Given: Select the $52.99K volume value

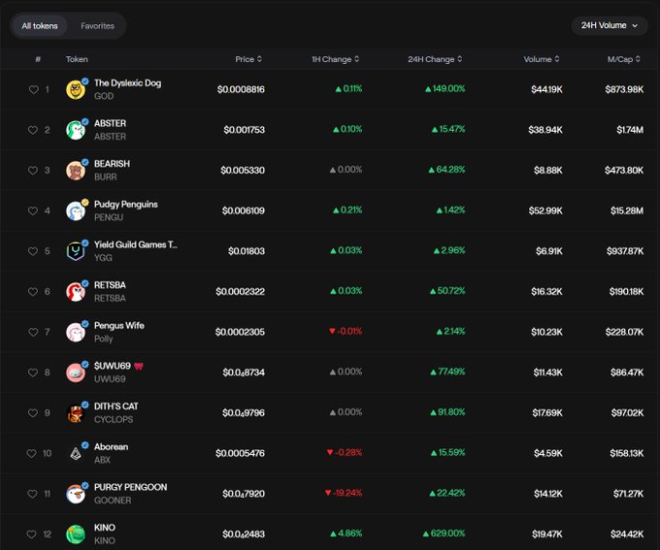Looking at the screenshot, I should pos(545,210).
